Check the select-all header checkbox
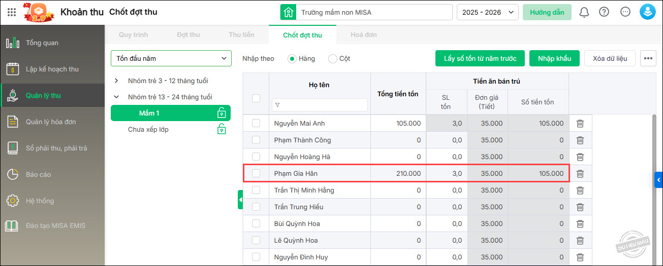This screenshot has width=663, height=266. (x=256, y=98)
